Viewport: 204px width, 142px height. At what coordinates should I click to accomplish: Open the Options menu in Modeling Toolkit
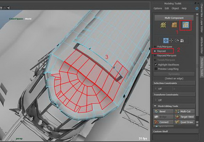(x=158, y=8)
